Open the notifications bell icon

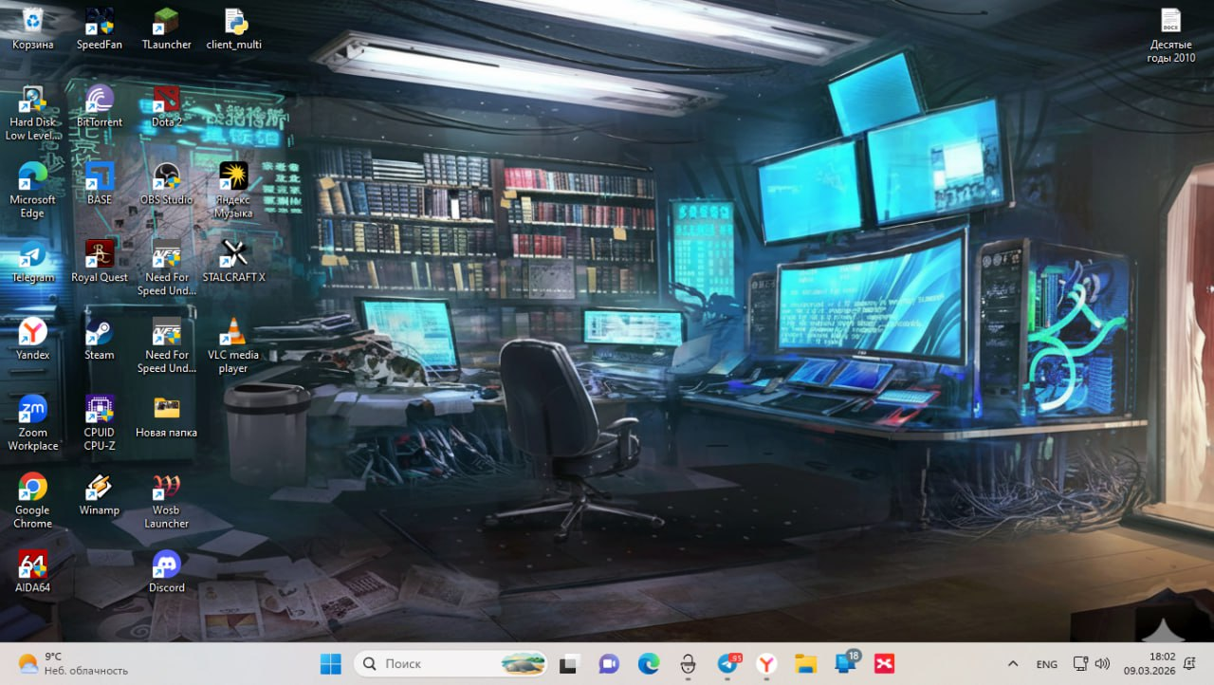click(1190, 663)
